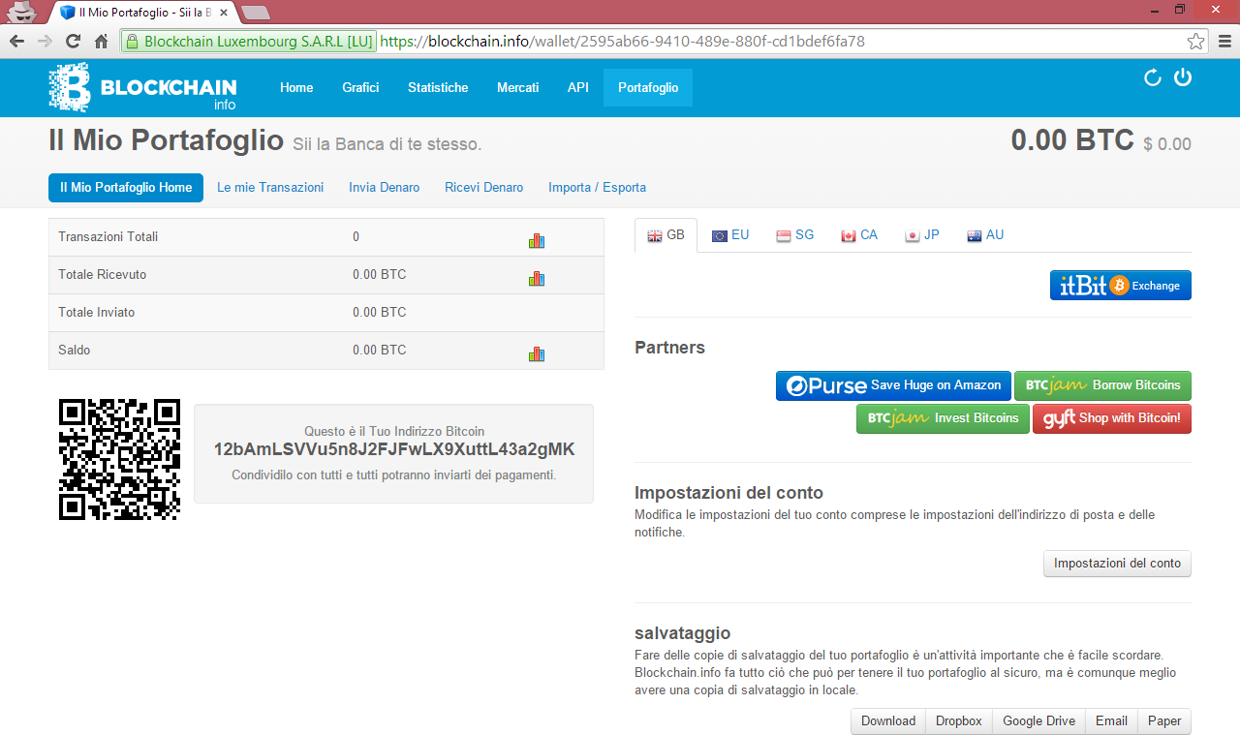
Task: Open Home in navigation bar
Action: (x=296, y=87)
